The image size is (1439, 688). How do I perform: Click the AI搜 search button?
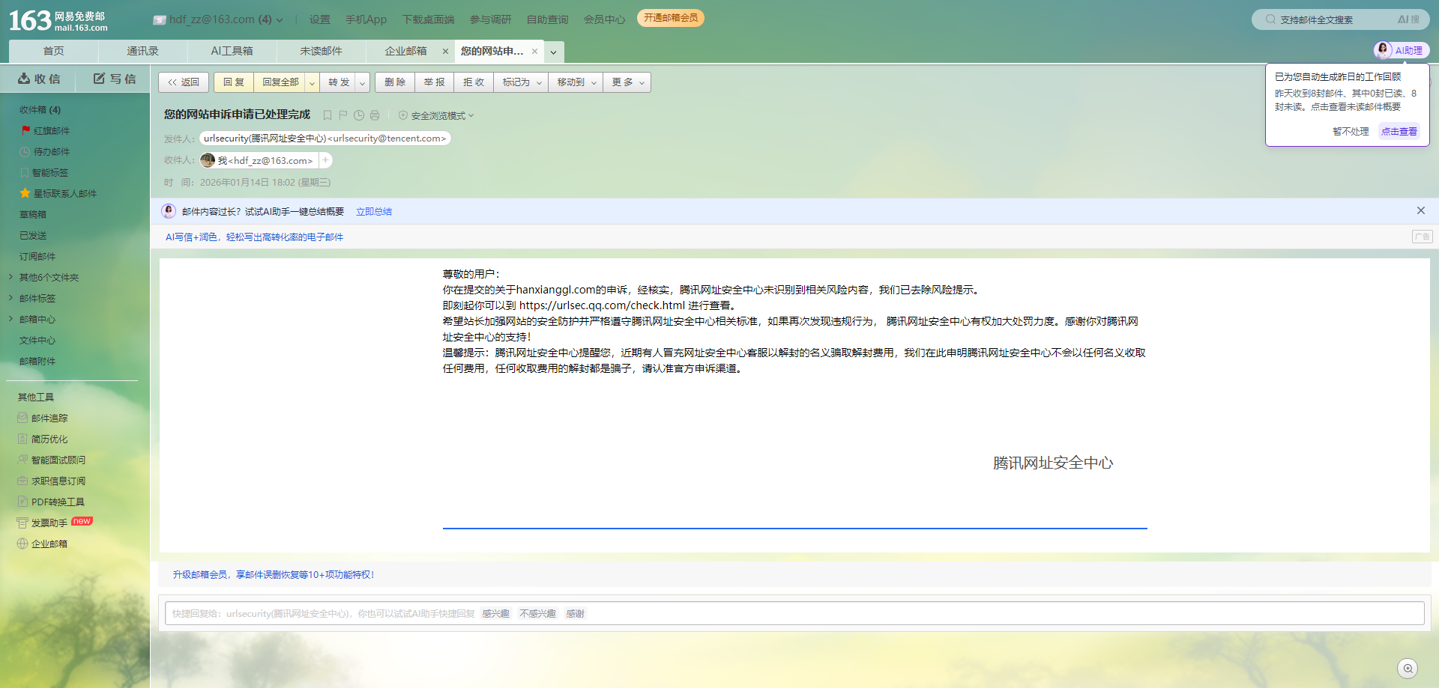coord(1408,19)
